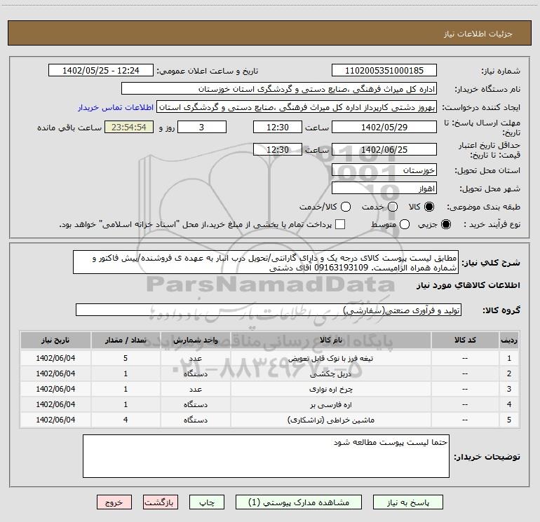Viewport: 540px width, 522px height.
Task: Click item name تیغه فرز با نوک قابل تعویض
Action: (x=330, y=358)
